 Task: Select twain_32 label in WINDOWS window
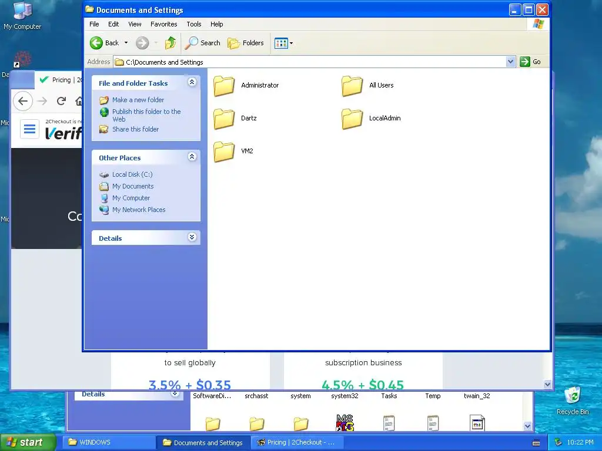pos(477,396)
